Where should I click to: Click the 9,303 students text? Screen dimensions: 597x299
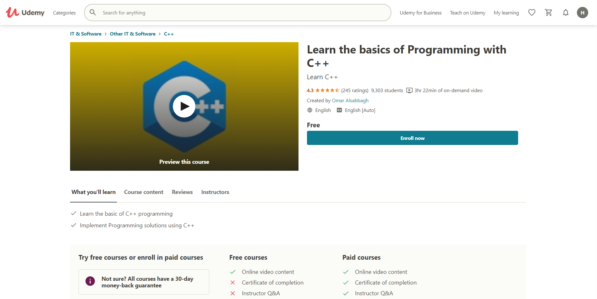pos(387,90)
